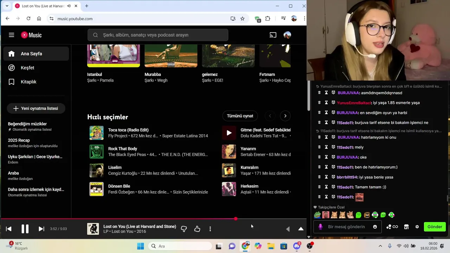Pause the current song
This screenshot has height=253, width=450.
[x=25, y=229]
